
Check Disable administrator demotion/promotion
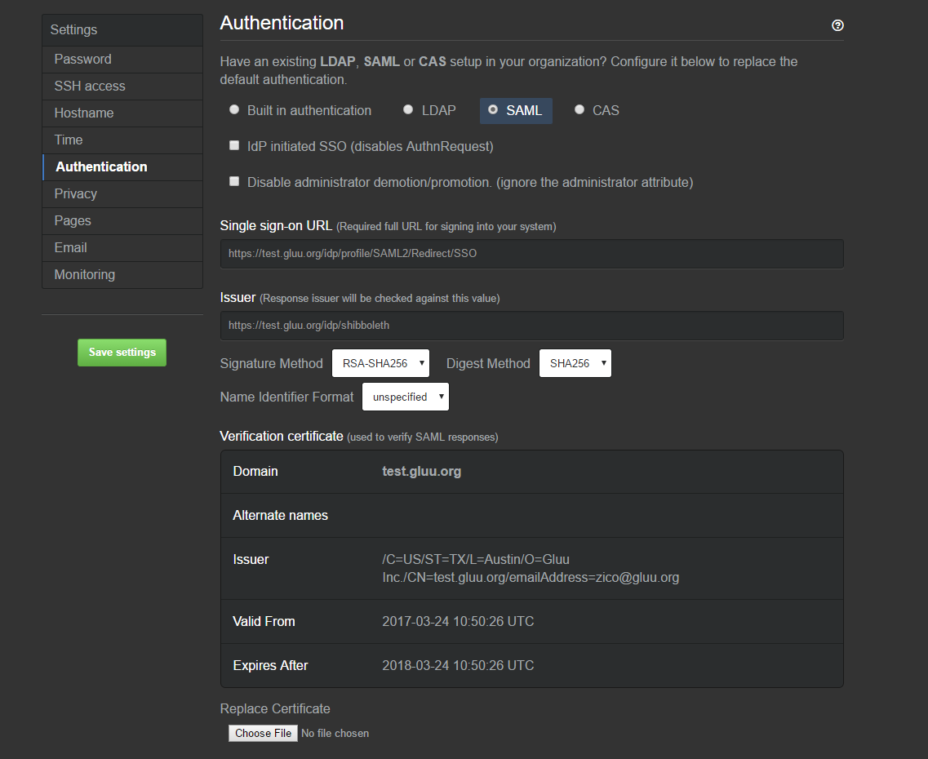pyautogui.click(x=234, y=181)
